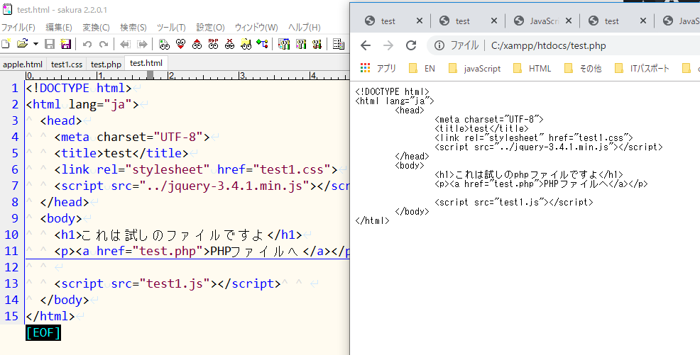700x355 pixels.
Task: Switch to the apple.html editor tab
Action: click(x=23, y=64)
